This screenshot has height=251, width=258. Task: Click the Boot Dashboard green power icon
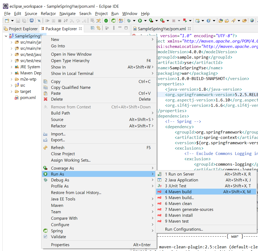click(x=106, y=21)
